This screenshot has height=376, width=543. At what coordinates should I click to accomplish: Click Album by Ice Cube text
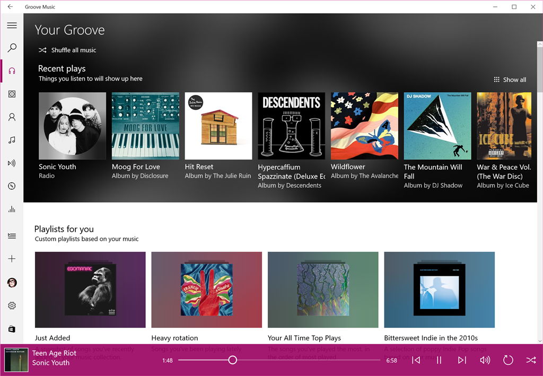tap(503, 186)
